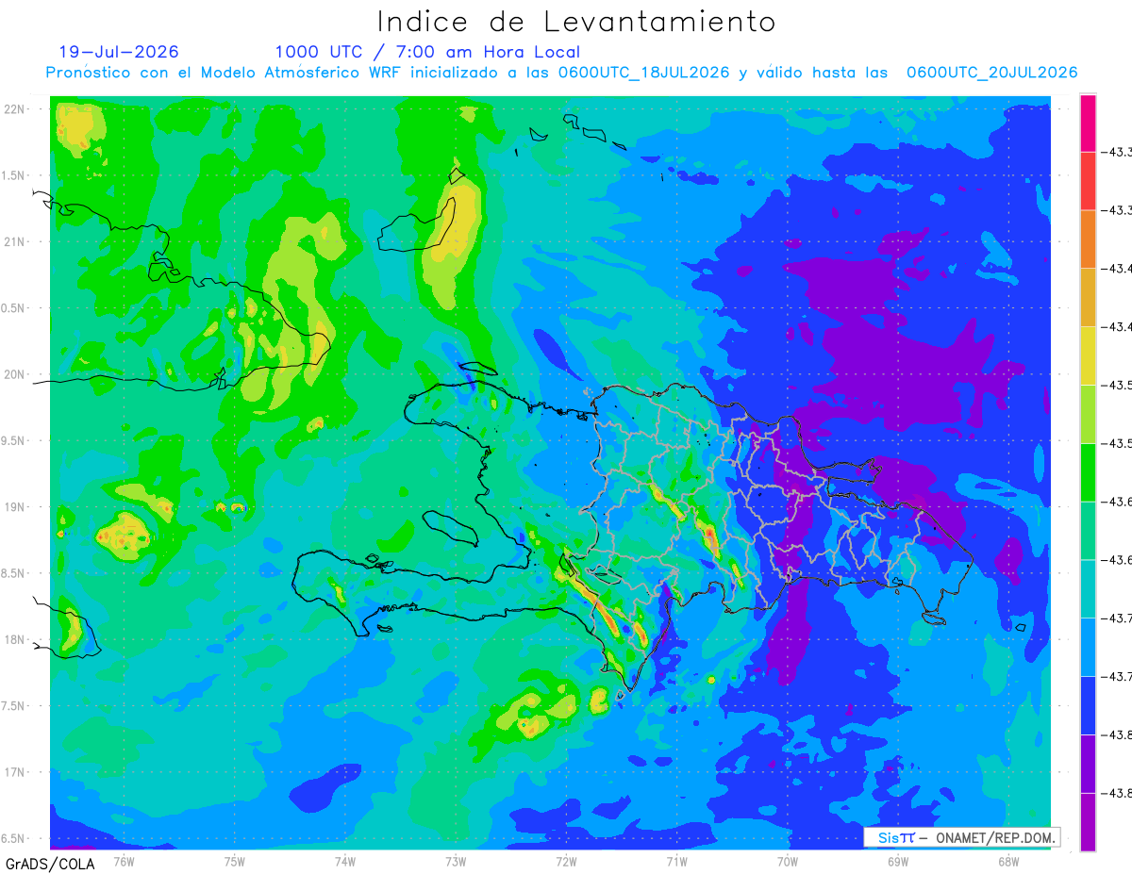Click the '74W' longitude label

click(x=345, y=860)
